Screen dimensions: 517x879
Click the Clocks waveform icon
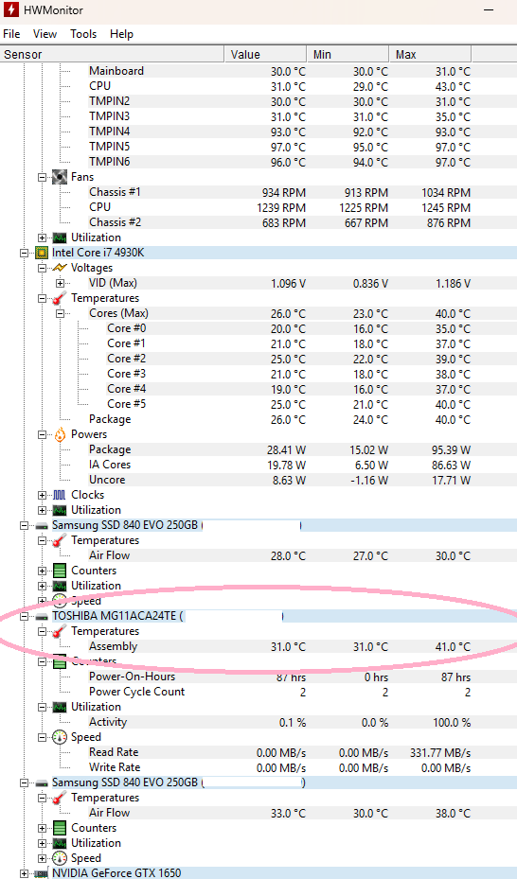pyautogui.click(x=60, y=495)
